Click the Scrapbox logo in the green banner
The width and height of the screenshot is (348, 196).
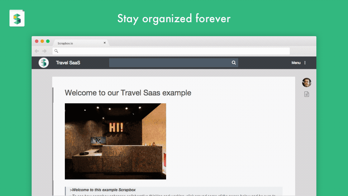pyautogui.click(x=17, y=18)
